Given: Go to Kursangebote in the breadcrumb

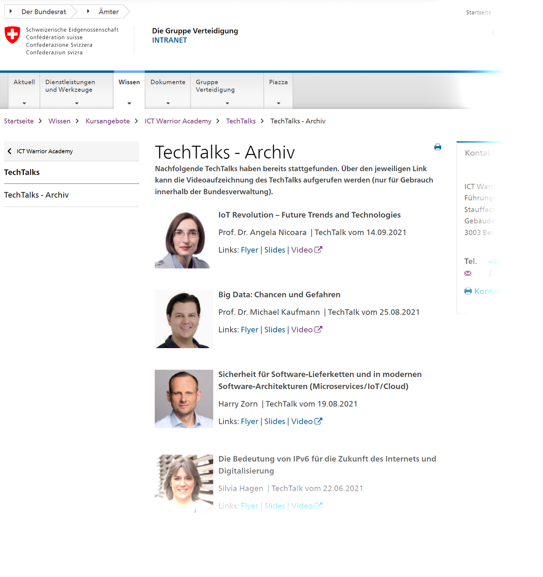Looking at the screenshot, I should [x=107, y=121].
